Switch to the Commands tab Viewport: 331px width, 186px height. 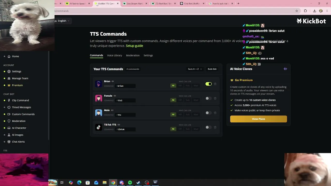tap(96, 55)
